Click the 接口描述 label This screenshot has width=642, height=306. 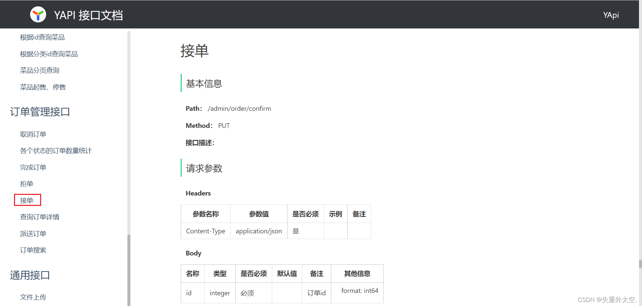pyautogui.click(x=200, y=143)
